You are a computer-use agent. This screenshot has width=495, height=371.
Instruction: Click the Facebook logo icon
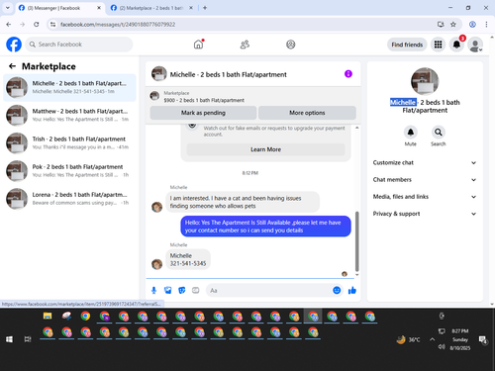(x=14, y=45)
